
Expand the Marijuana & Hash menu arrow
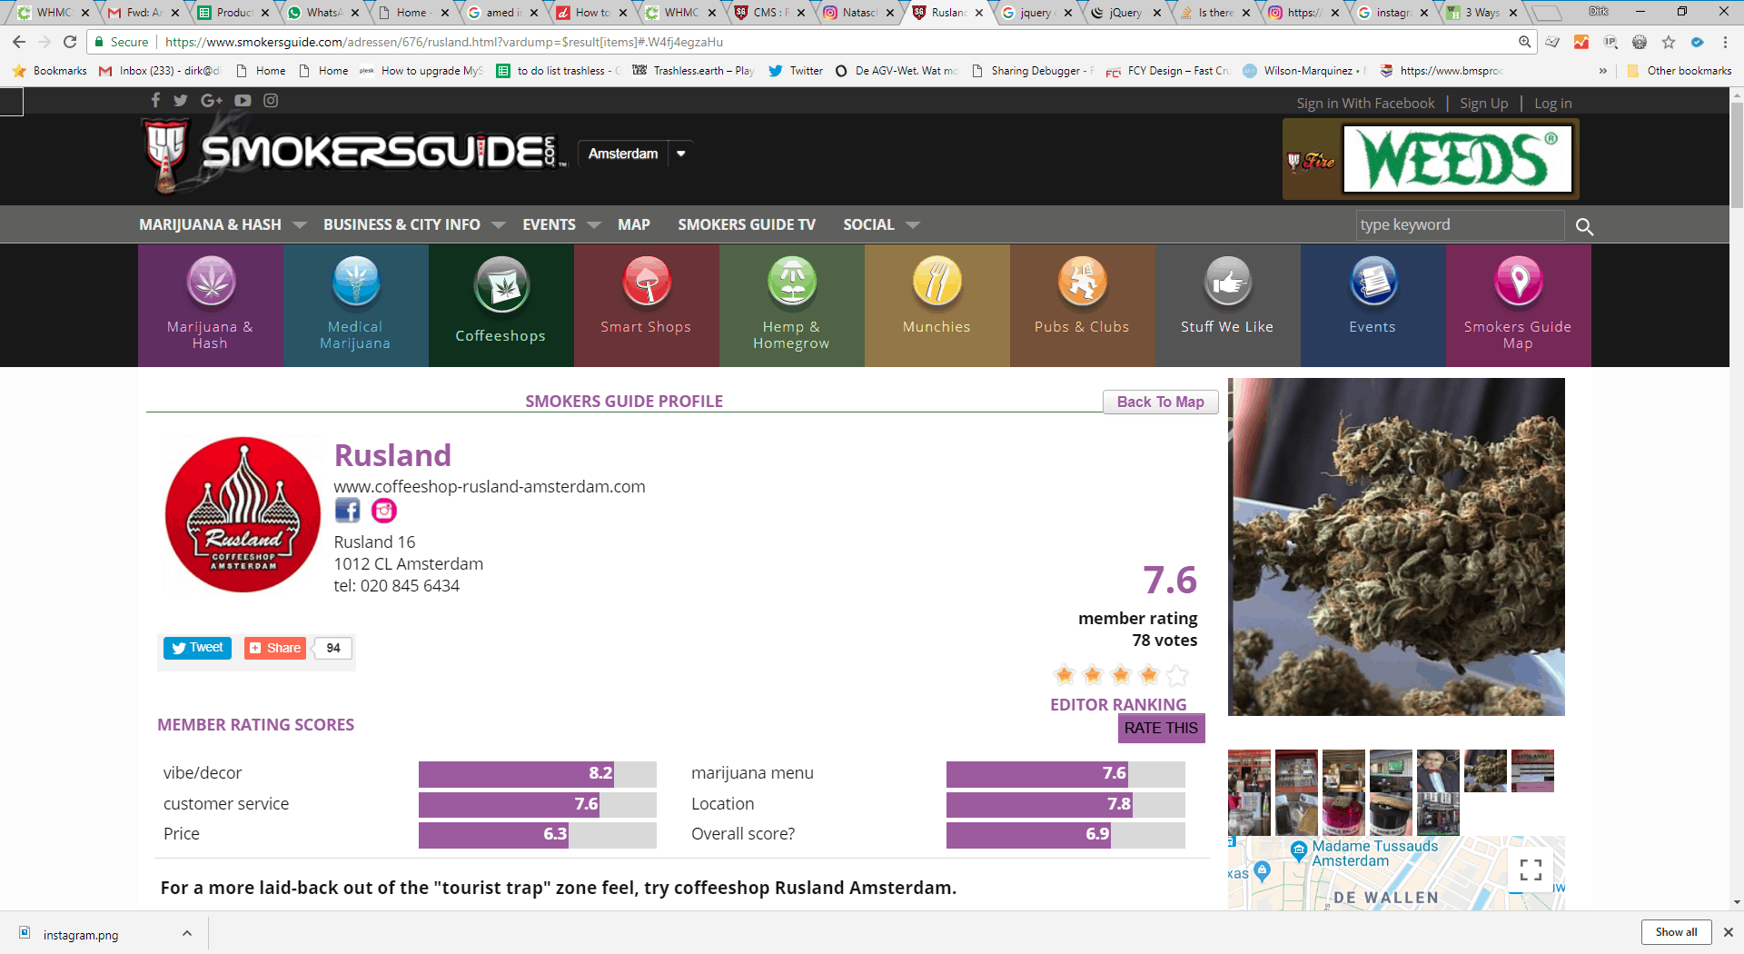click(300, 225)
